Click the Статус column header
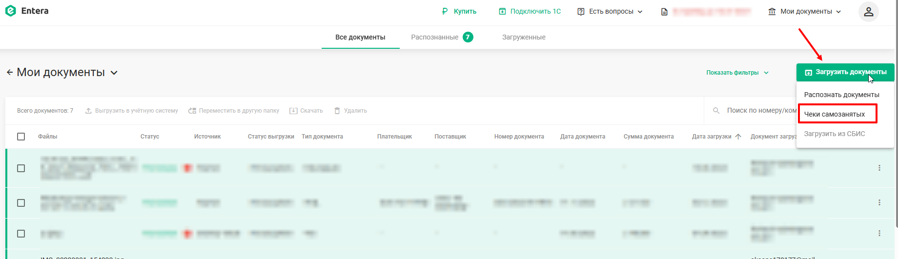The width and height of the screenshot is (898, 259). click(150, 137)
